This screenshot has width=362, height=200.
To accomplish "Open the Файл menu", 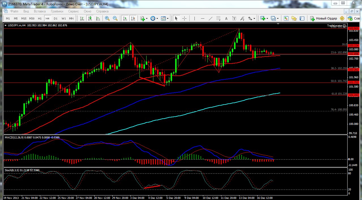I will tap(14, 11).
